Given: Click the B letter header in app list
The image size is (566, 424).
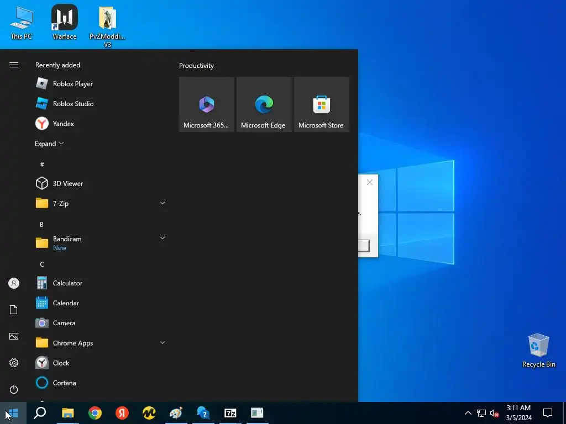Looking at the screenshot, I should coord(41,224).
